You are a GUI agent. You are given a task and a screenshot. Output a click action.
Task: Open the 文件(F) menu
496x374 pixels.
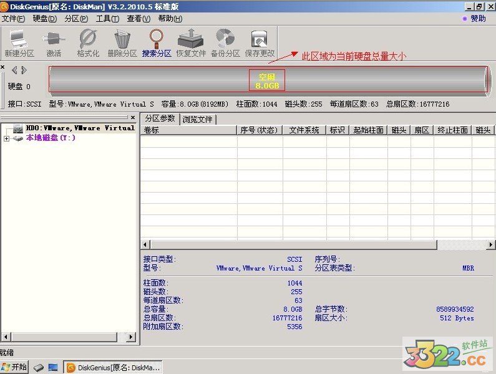point(13,19)
